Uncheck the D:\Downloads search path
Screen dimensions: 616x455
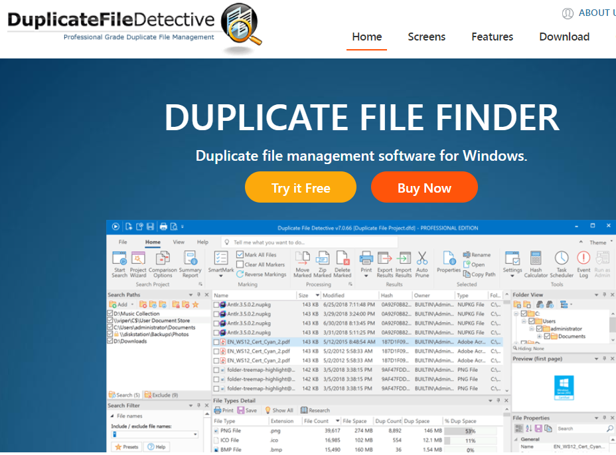(110, 341)
